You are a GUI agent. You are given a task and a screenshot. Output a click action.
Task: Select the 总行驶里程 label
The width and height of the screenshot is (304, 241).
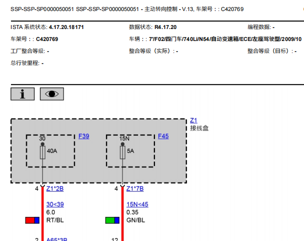pos(25,63)
